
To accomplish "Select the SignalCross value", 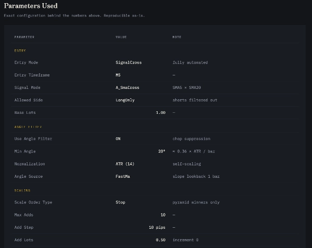I will 128,62.
